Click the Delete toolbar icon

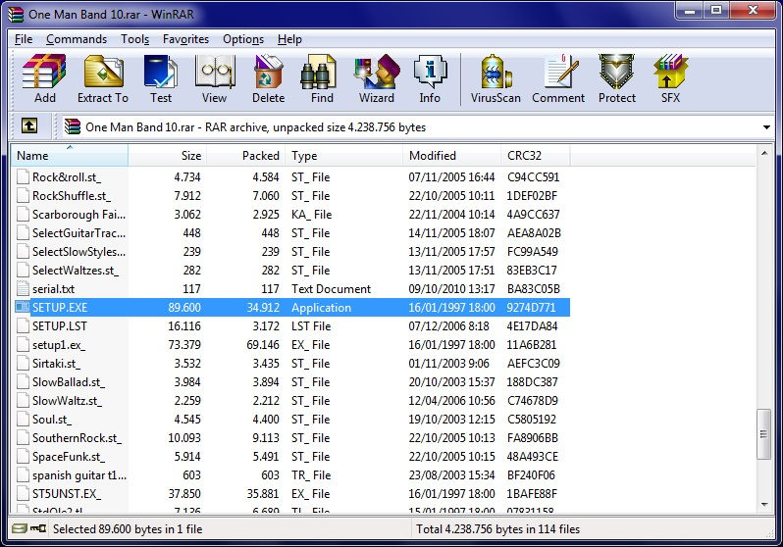coord(268,78)
